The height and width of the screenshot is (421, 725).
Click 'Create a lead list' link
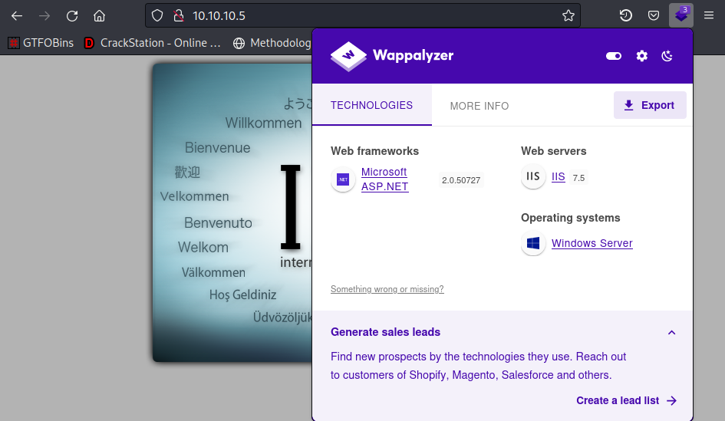[627, 400]
